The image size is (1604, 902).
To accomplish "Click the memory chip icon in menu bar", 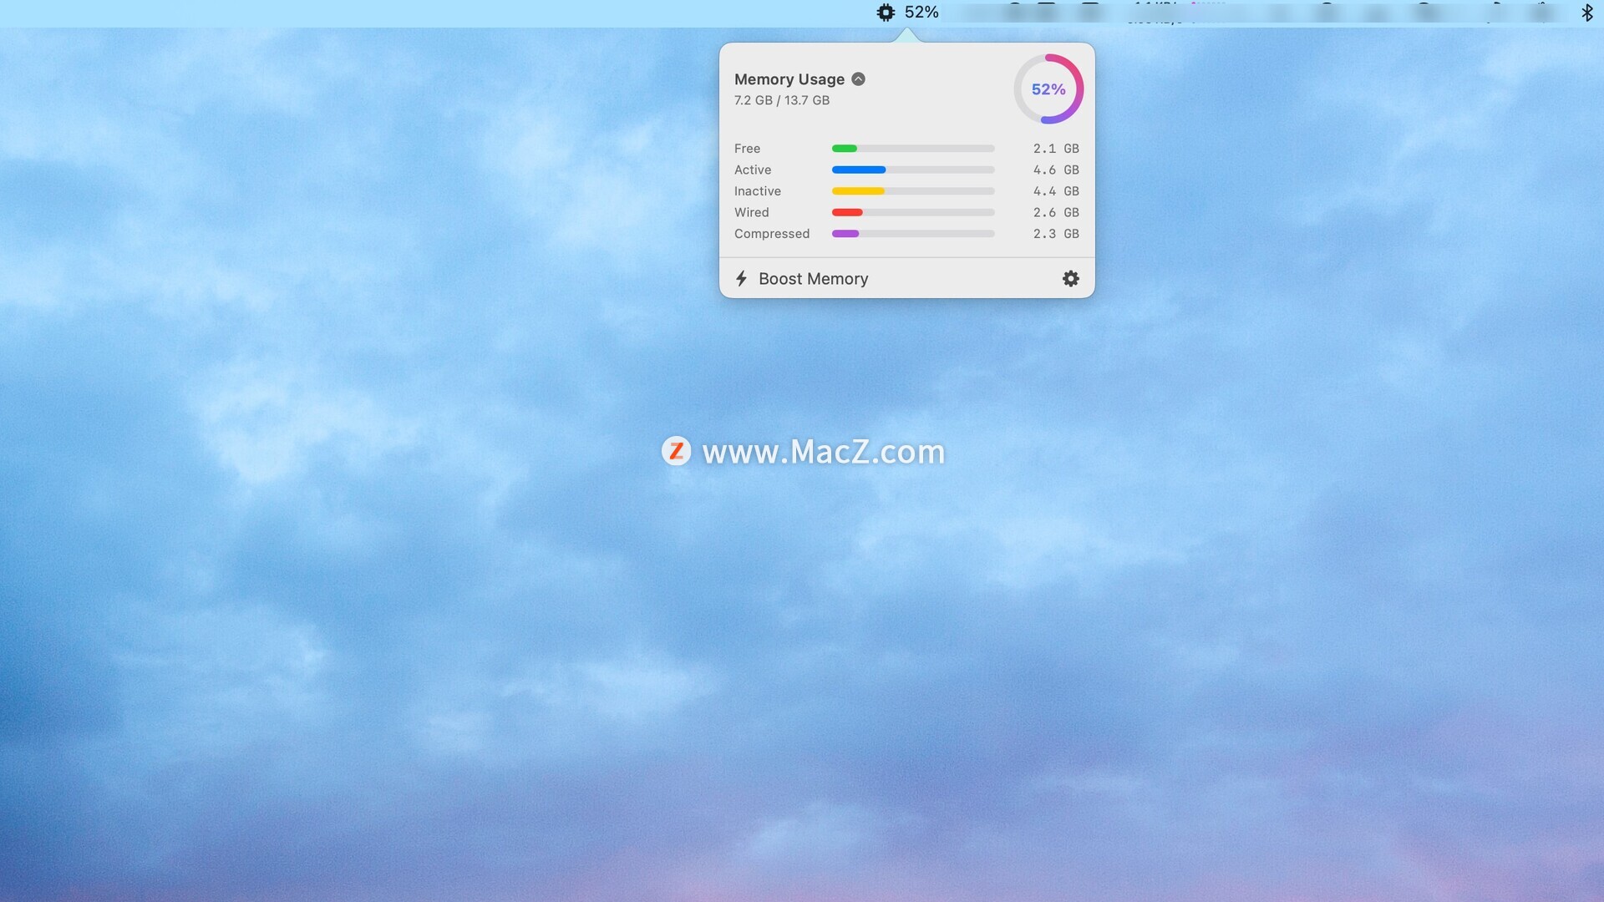I will pyautogui.click(x=886, y=13).
